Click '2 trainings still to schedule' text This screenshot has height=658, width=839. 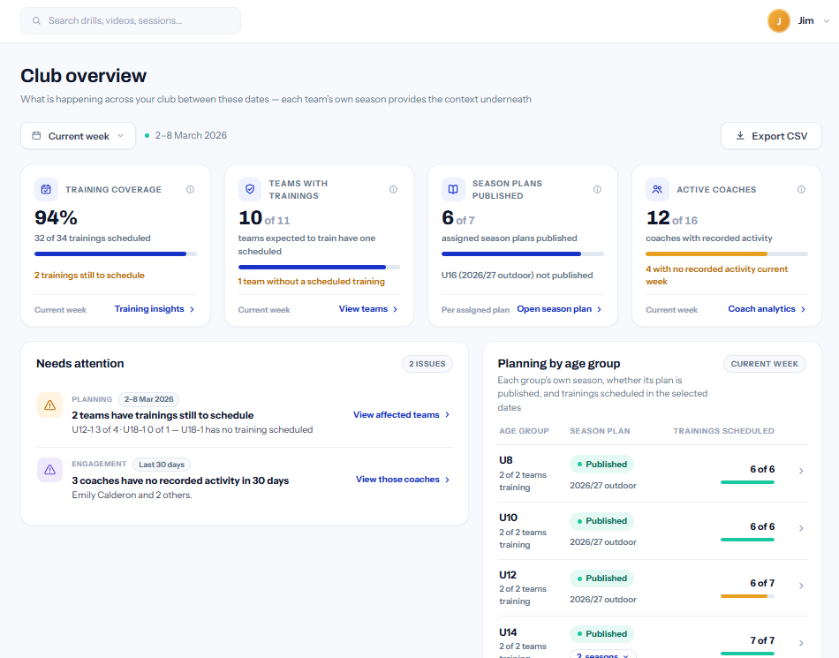tap(89, 276)
